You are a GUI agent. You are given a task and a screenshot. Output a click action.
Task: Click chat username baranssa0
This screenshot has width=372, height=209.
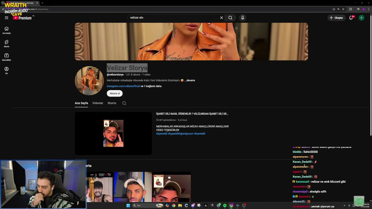[302, 182]
